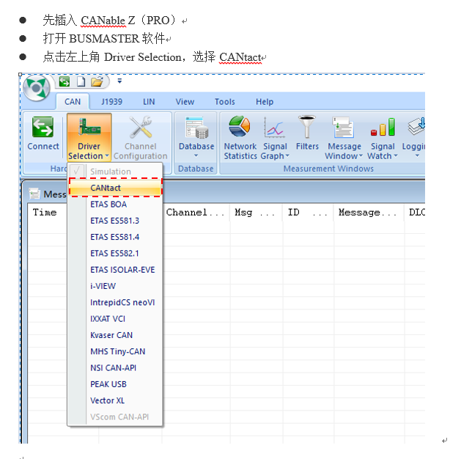450x459 pixels.
Task: Select PEAK USB driver
Action: click(x=115, y=384)
